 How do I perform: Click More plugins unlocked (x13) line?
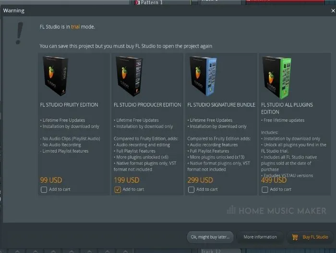point(216,157)
